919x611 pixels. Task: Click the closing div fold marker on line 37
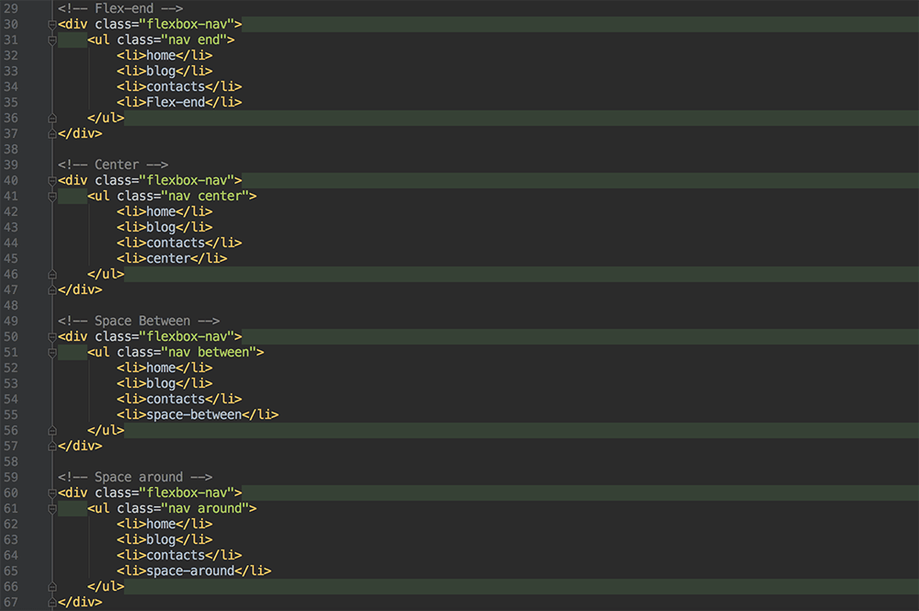click(x=52, y=134)
